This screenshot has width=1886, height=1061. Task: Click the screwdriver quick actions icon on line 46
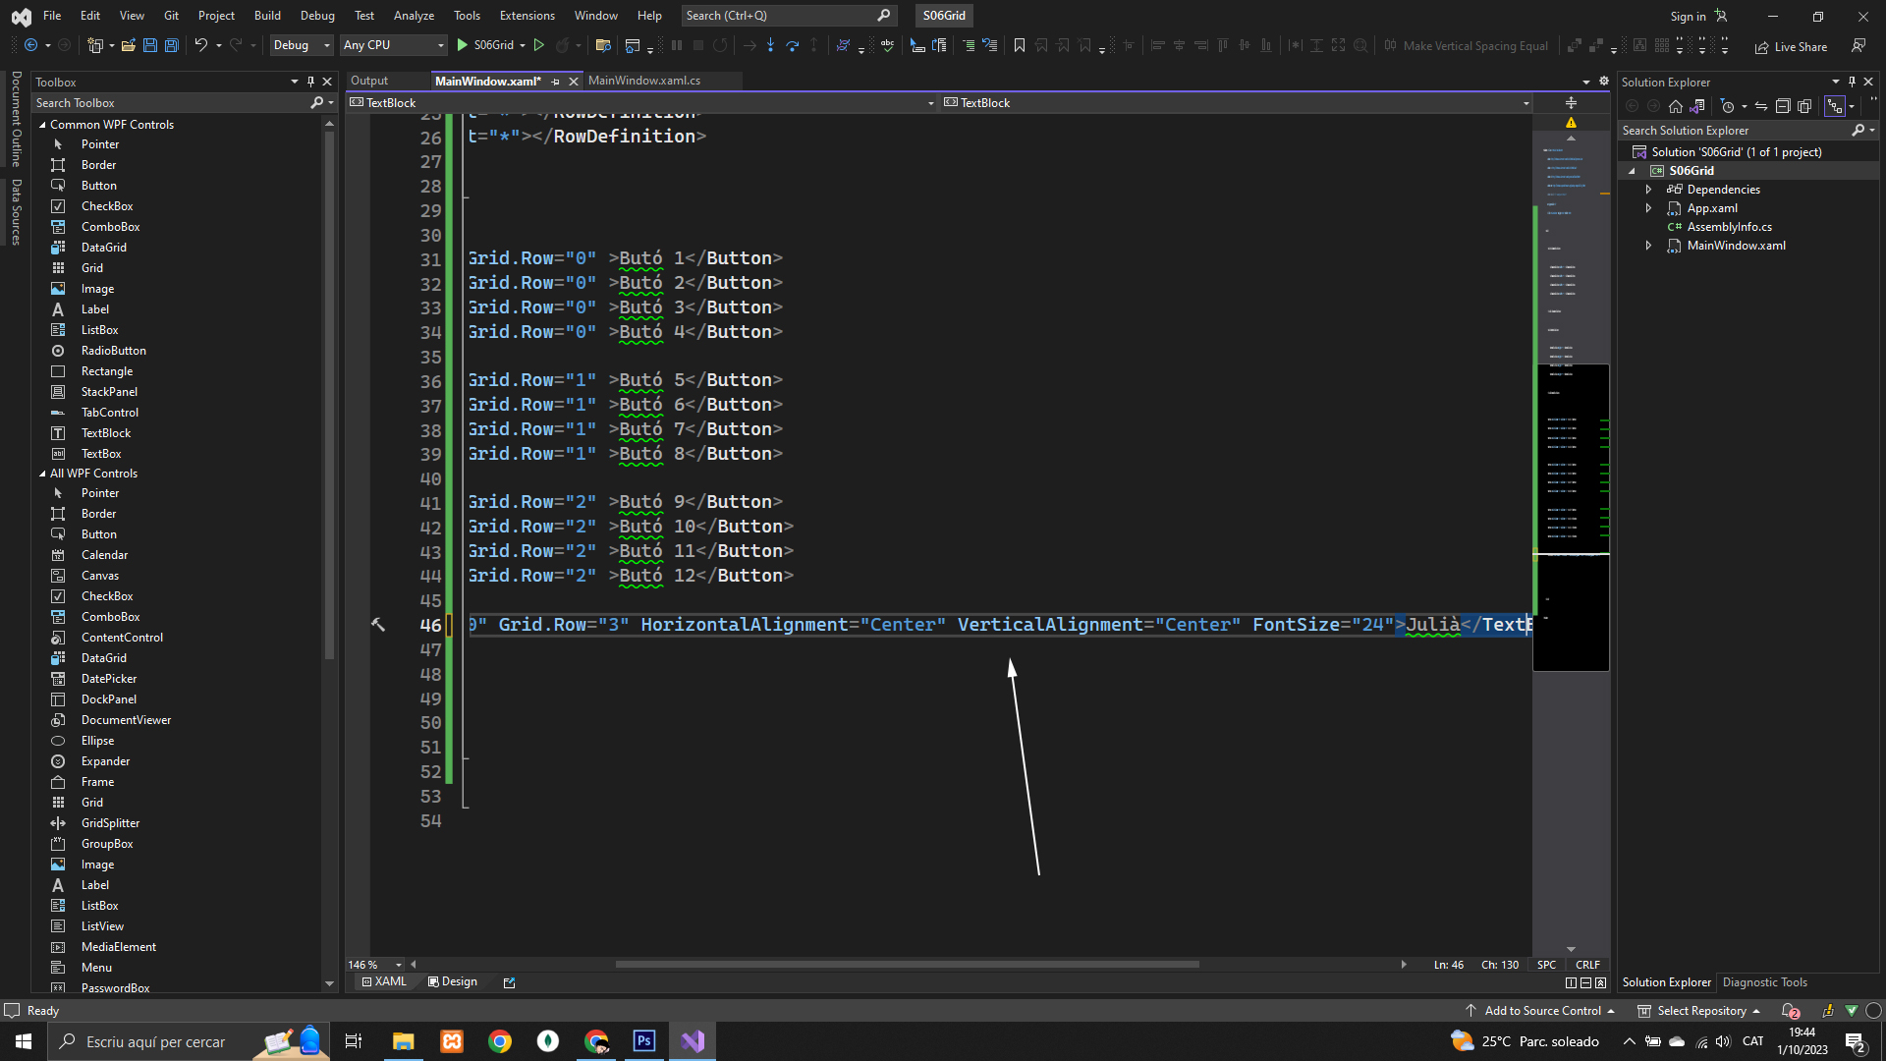(378, 625)
